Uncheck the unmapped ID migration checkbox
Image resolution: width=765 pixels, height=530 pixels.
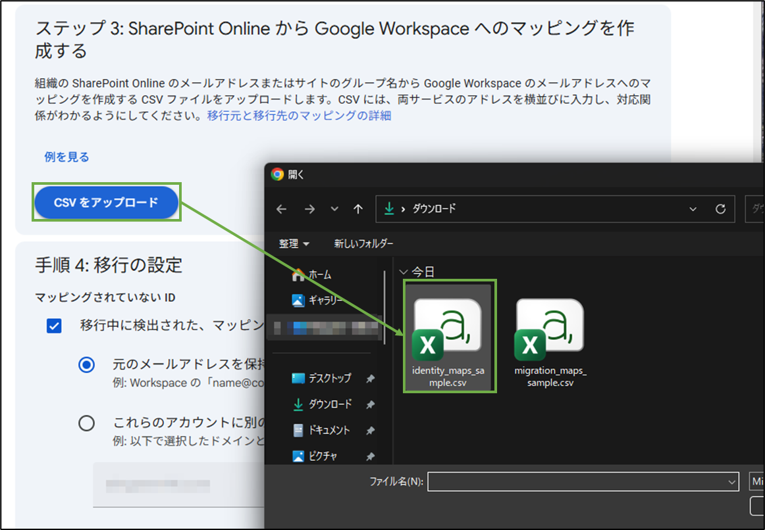click(54, 326)
